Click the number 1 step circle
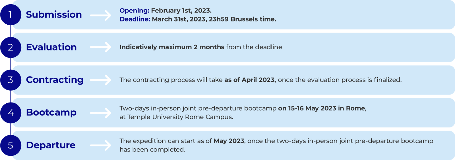Screen dimensions: 455x160 (x=11, y=15)
